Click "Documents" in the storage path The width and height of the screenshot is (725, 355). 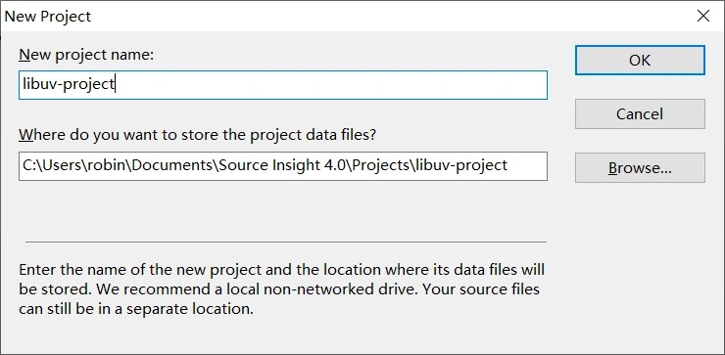point(173,165)
